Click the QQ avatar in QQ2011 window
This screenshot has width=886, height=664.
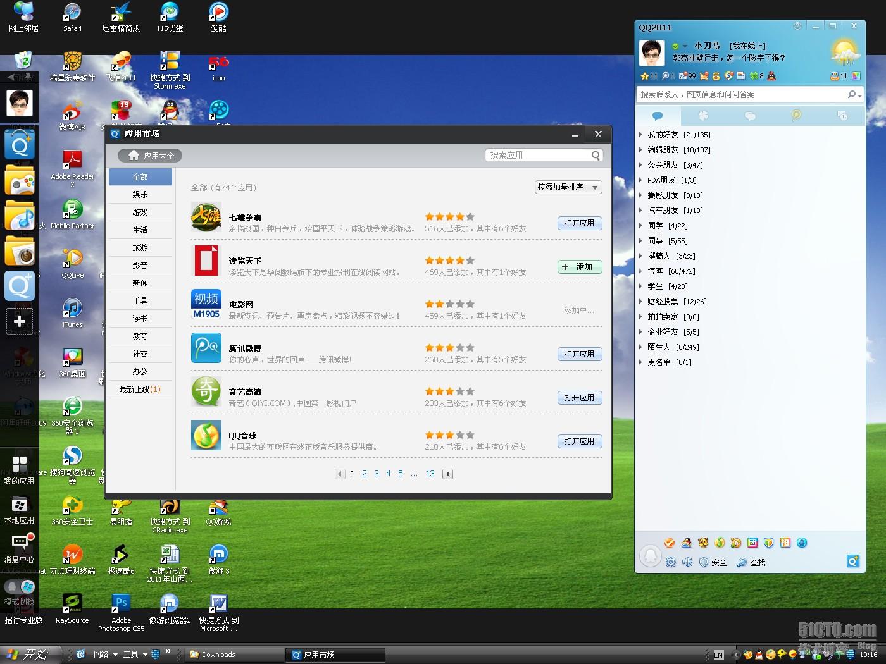pos(652,53)
